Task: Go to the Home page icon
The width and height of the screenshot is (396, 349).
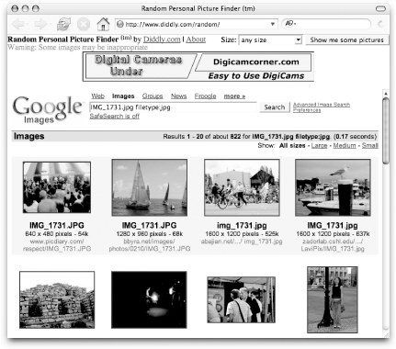Action: (103, 24)
